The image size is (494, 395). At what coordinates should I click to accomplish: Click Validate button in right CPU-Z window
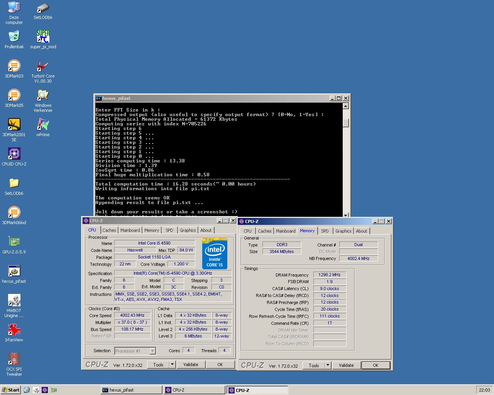(x=346, y=365)
